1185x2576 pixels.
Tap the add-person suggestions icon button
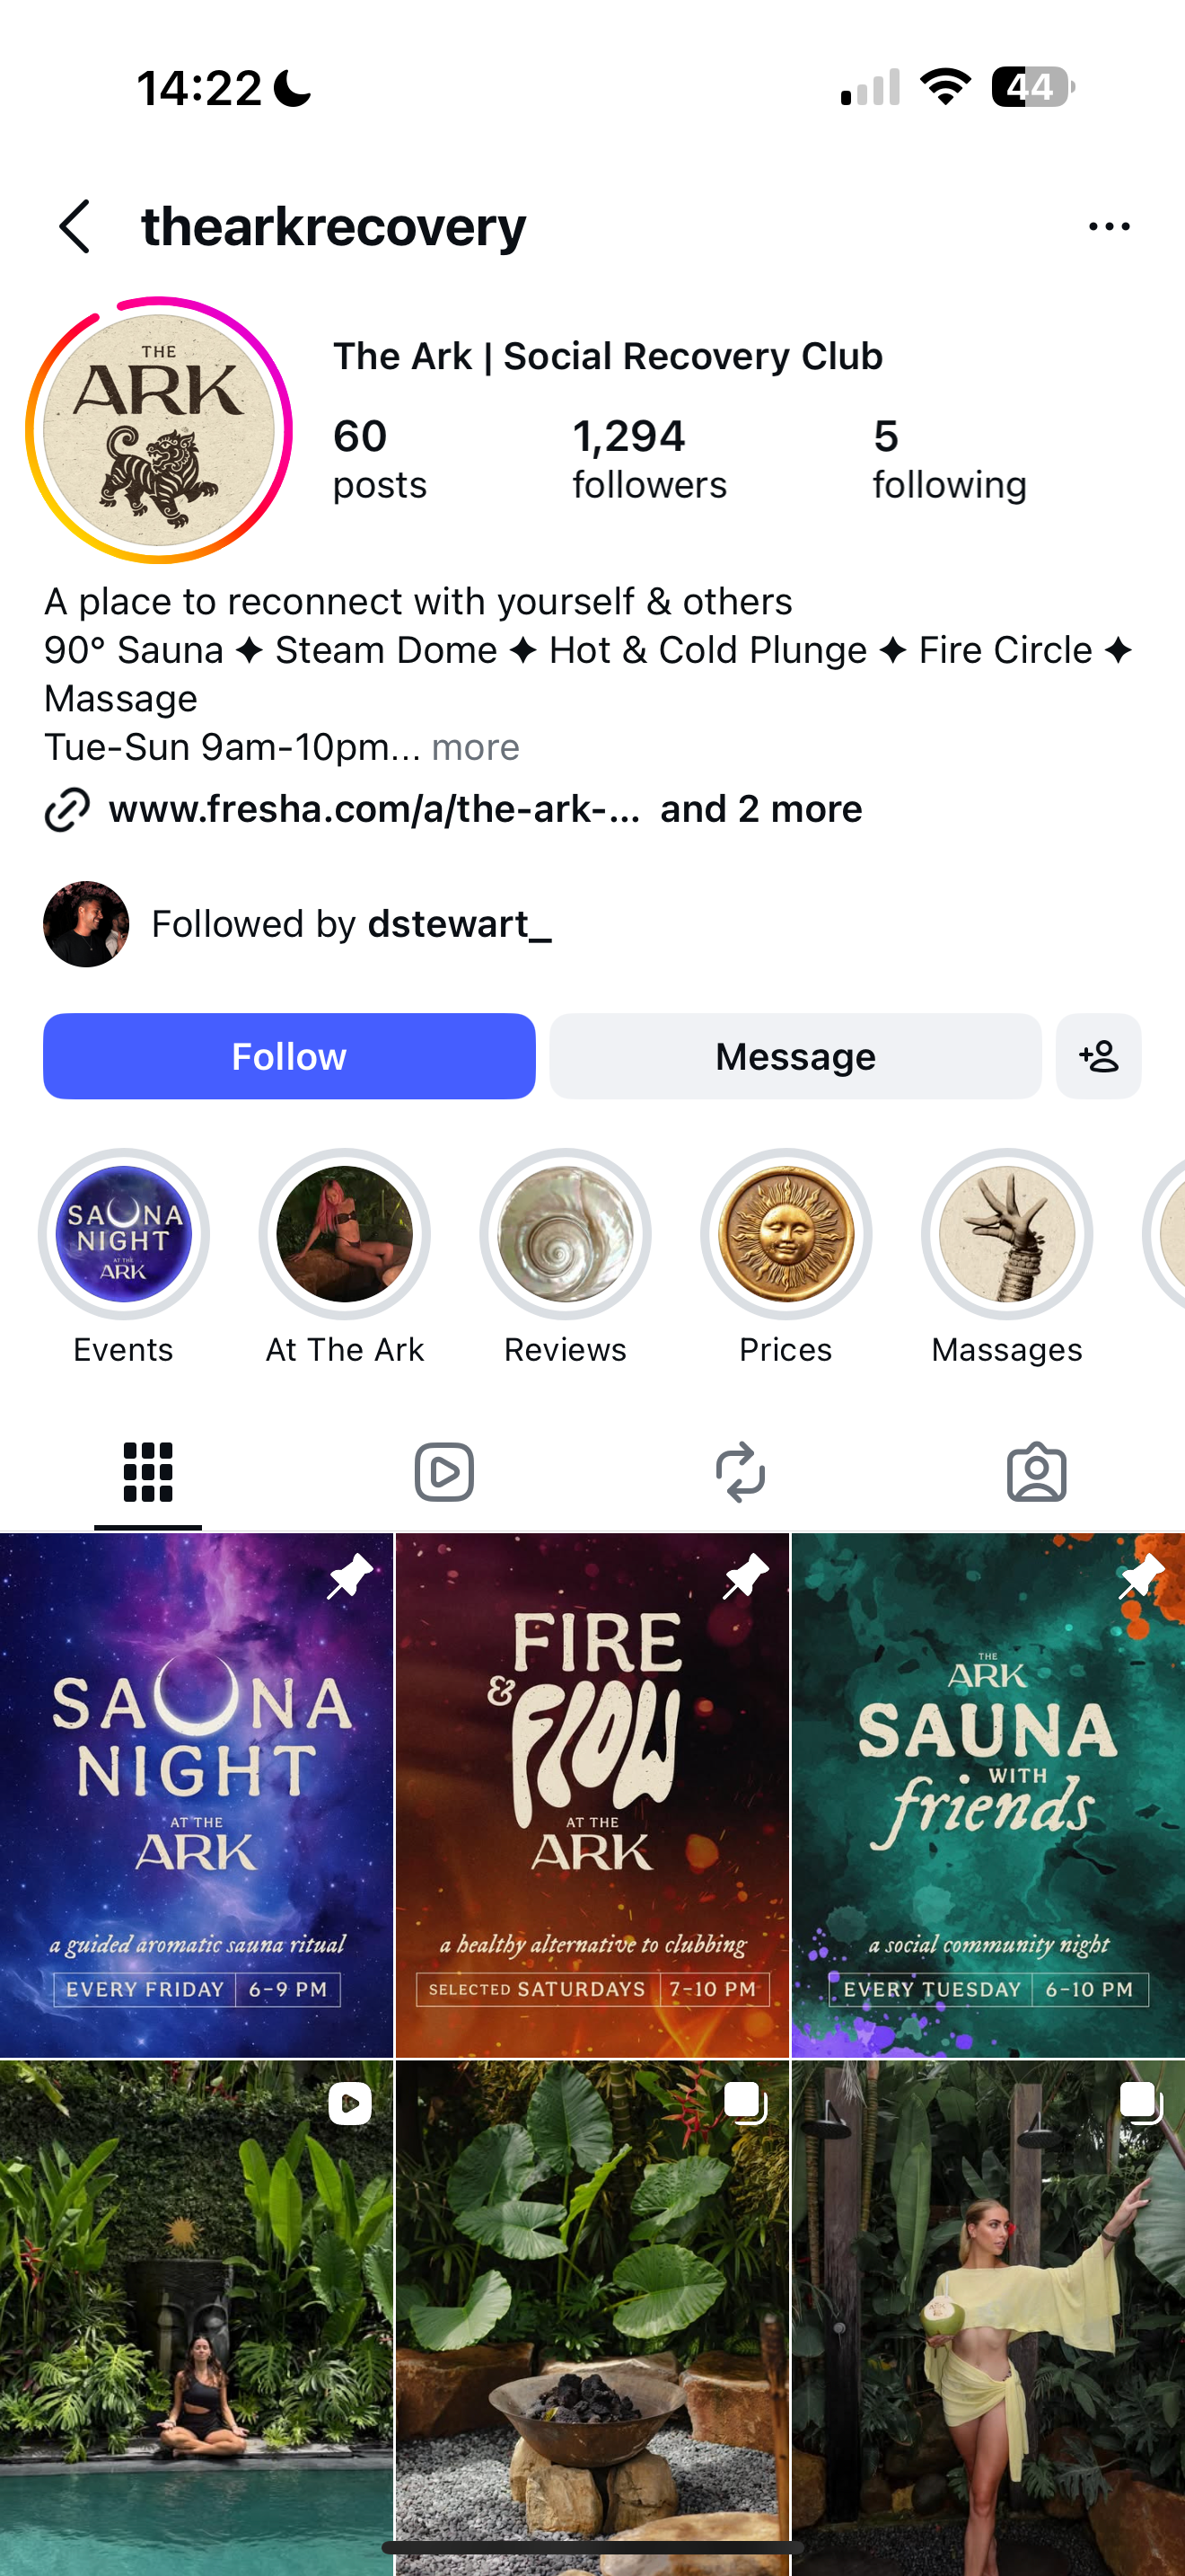1098,1056
